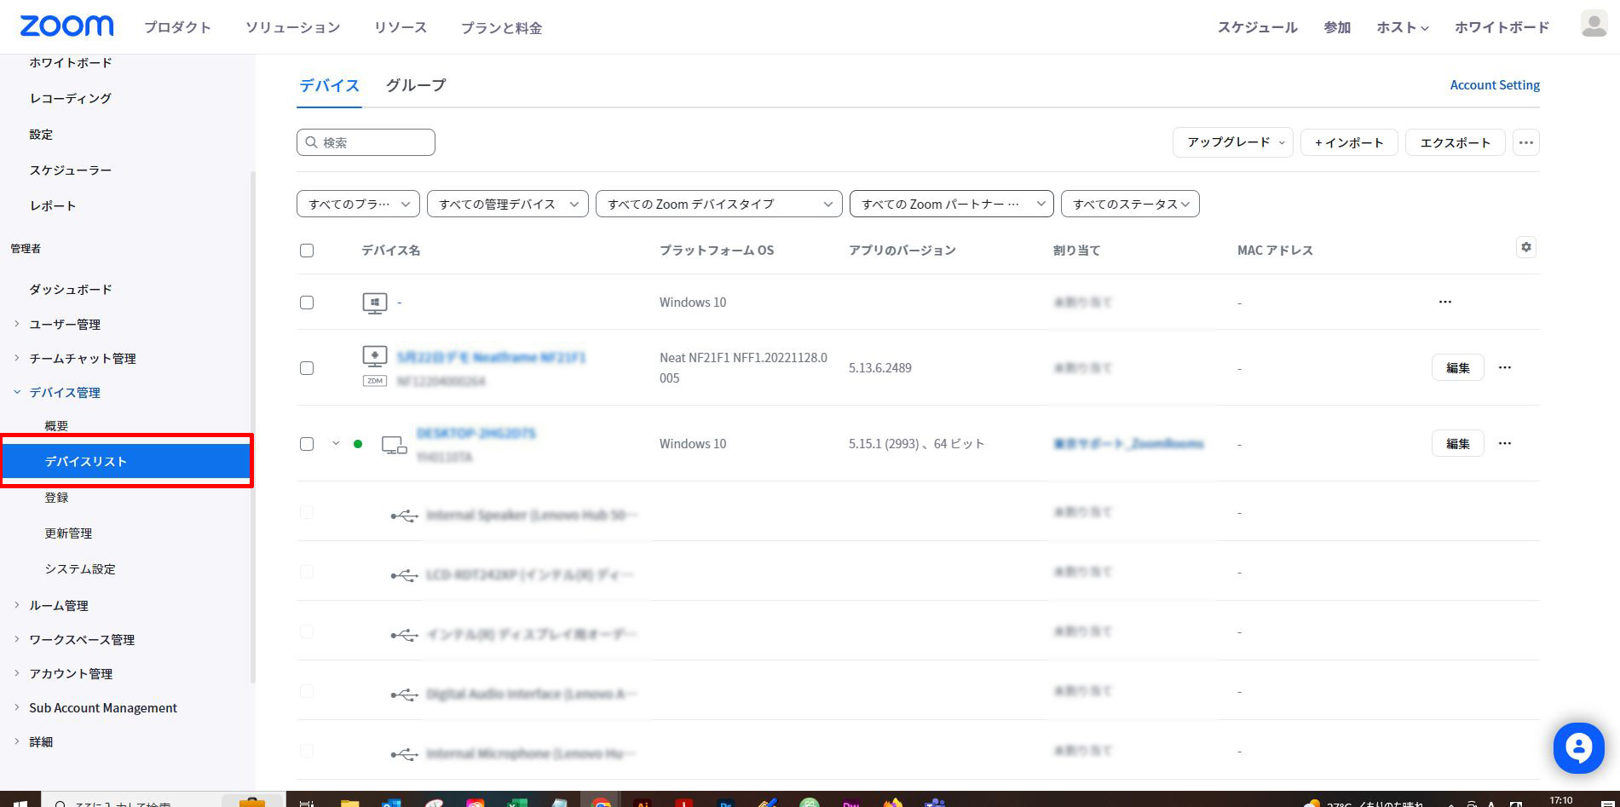The image size is (1620, 807).
Task: Open the more options button beside エクスポート
Action: click(x=1525, y=142)
